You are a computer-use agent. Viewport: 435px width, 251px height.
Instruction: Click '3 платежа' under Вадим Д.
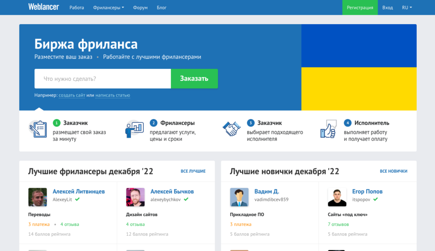[x=240, y=224]
